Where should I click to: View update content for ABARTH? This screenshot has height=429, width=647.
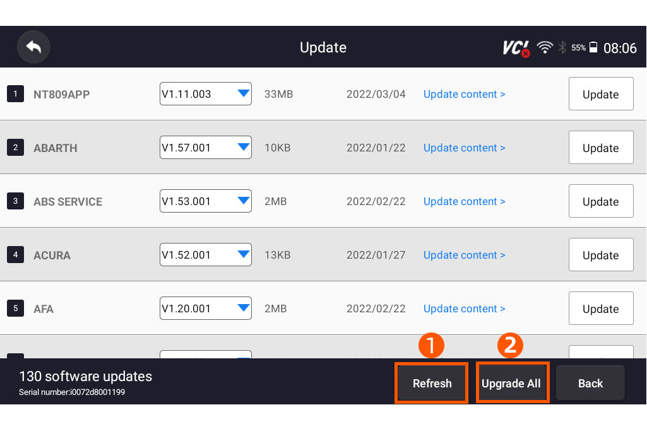pos(464,148)
